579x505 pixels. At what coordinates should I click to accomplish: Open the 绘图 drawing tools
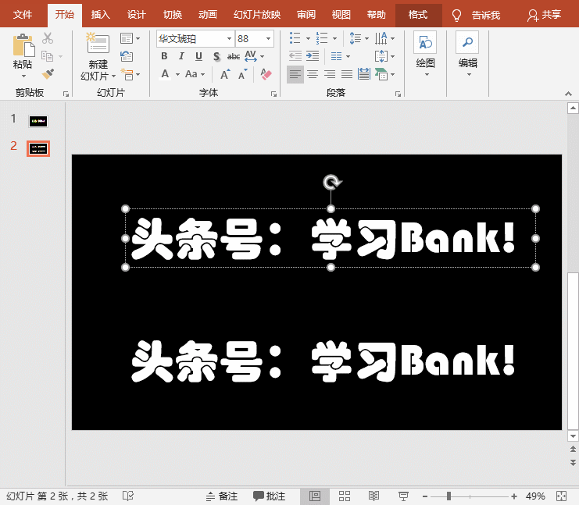425,54
